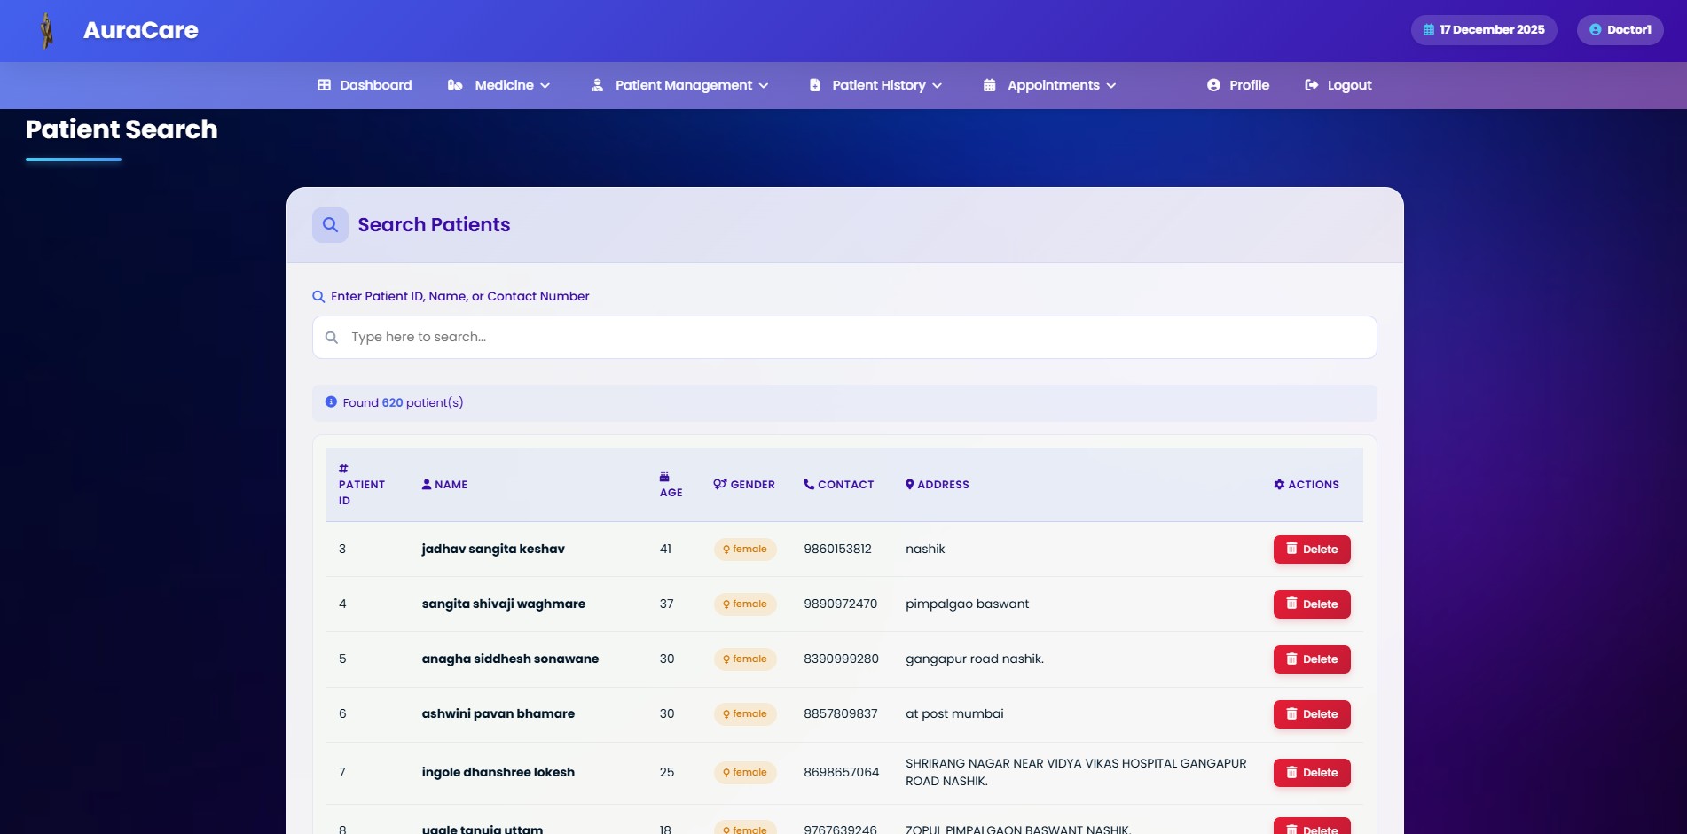Click the Logout exit icon

pos(1311,85)
